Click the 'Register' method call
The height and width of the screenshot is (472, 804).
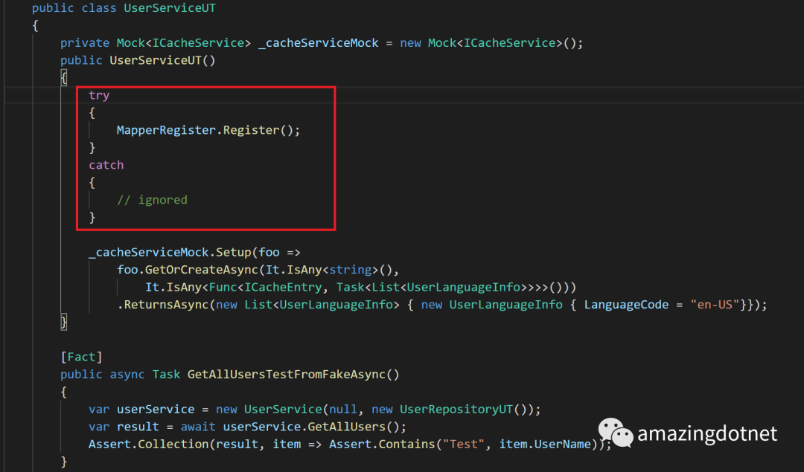click(x=251, y=130)
